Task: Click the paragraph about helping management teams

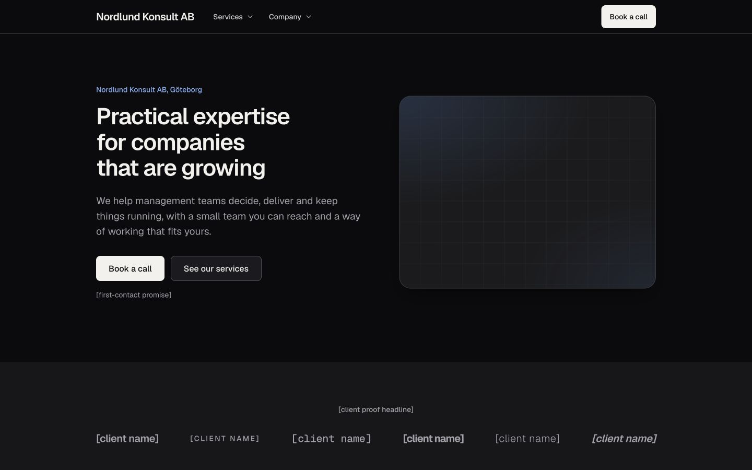Action: [x=228, y=216]
